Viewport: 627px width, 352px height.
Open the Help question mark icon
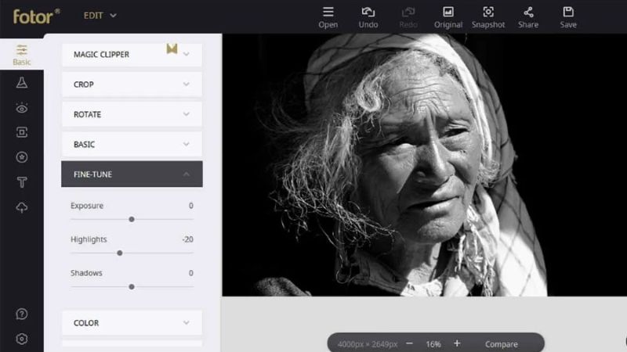click(x=22, y=314)
